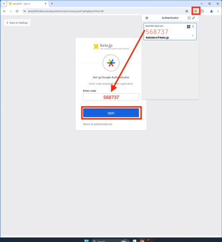
Task: Open Chrome three-dot menu
Action: point(218,11)
